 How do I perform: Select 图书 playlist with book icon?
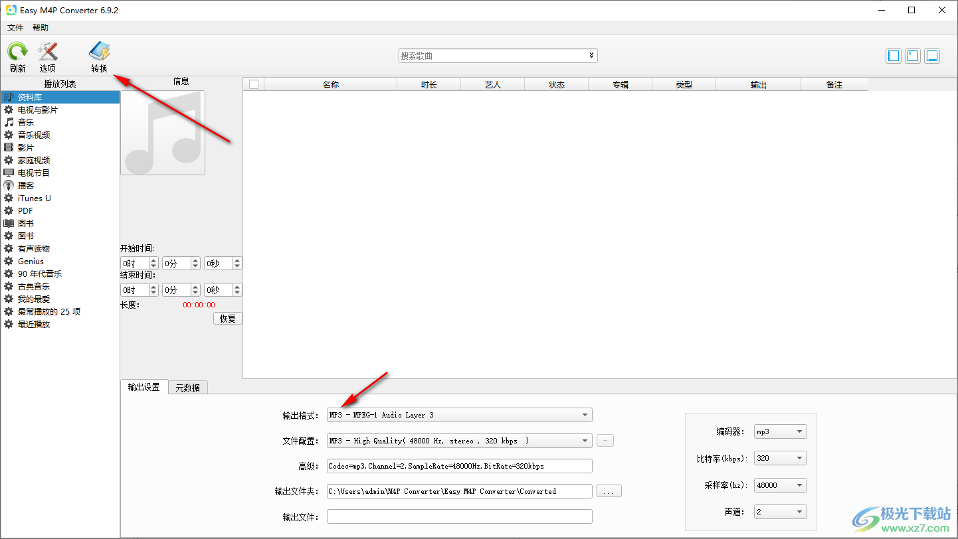click(60, 223)
